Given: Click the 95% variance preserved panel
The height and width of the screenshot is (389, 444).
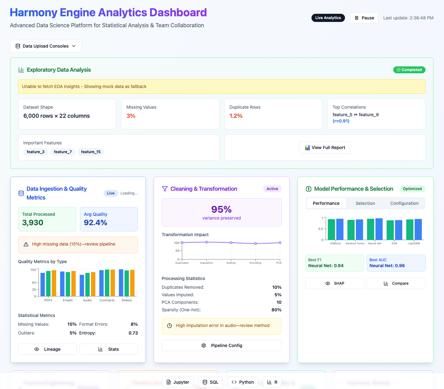Looking at the screenshot, I should (222, 212).
